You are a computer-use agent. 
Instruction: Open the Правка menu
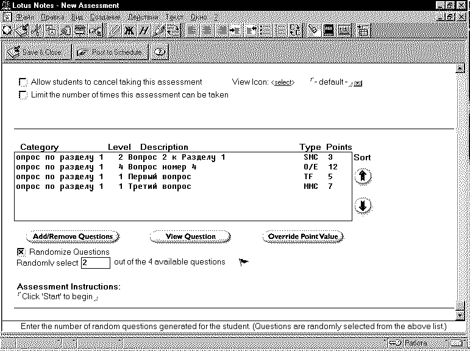[x=52, y=17]
